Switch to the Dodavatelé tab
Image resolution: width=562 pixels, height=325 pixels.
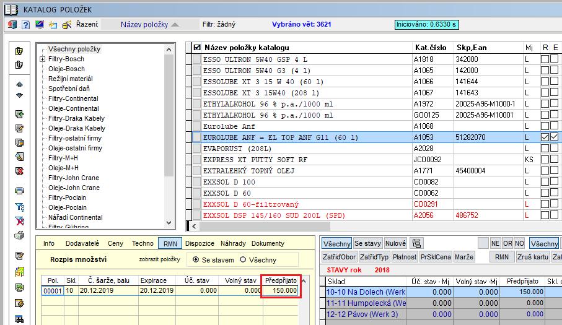pyautogui.click(x=82, y=243)
